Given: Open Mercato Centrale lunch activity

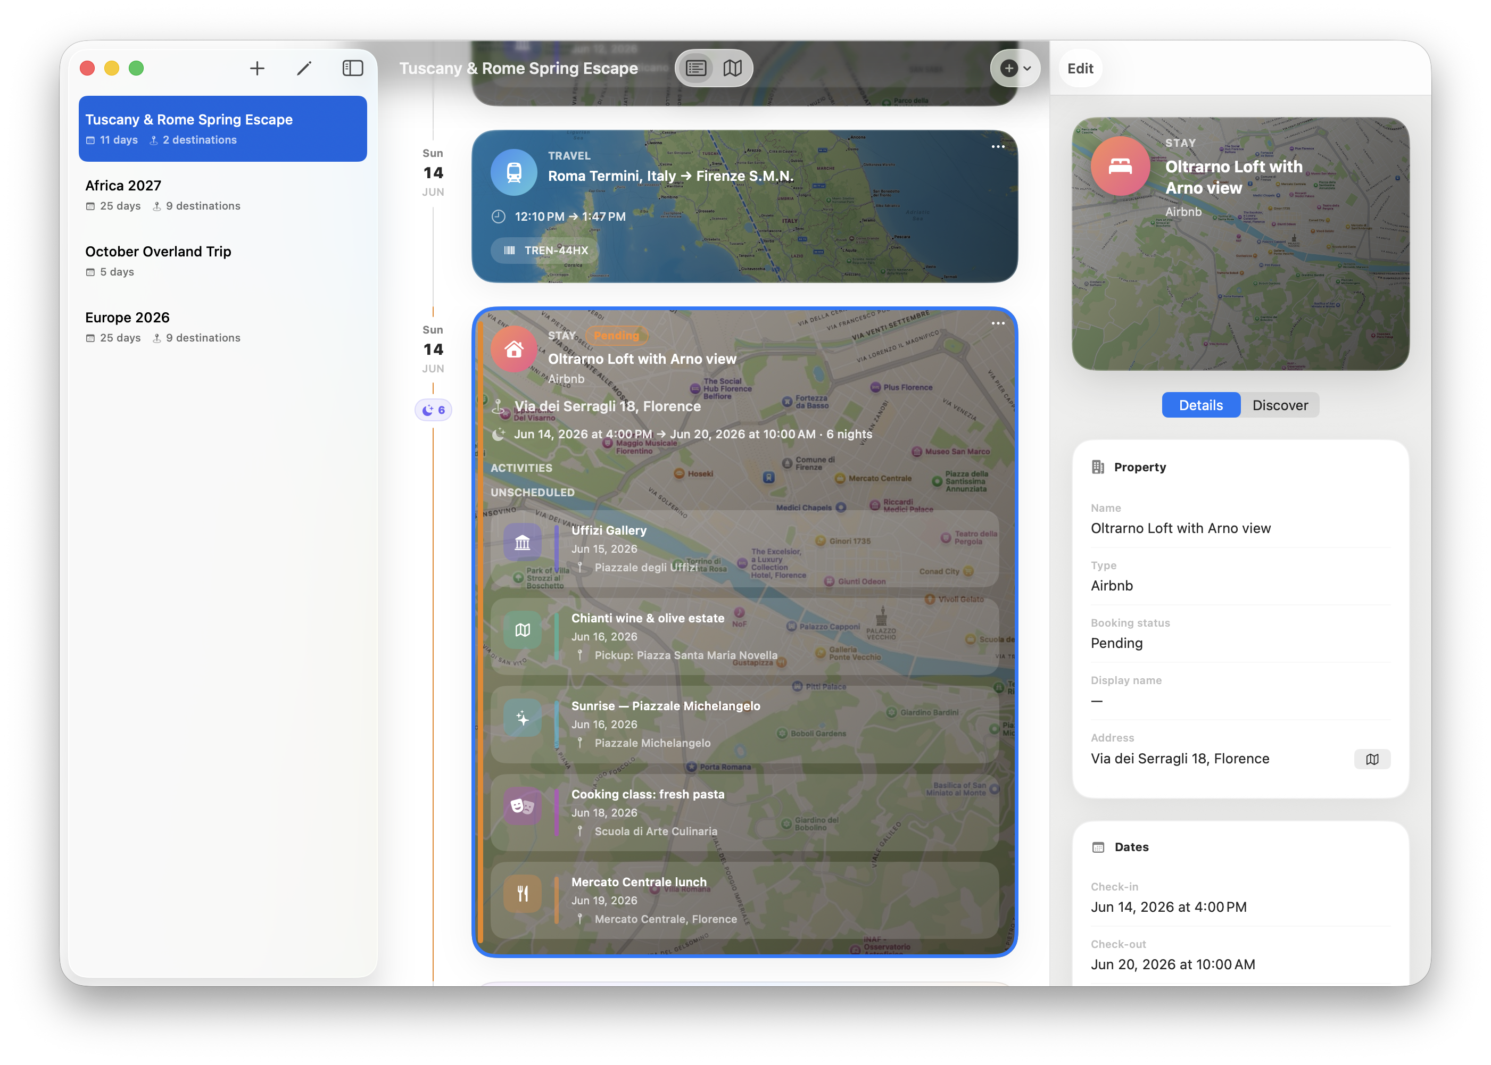Looking at the screenshot, I should pyautogui.click(x=744, y=901).
